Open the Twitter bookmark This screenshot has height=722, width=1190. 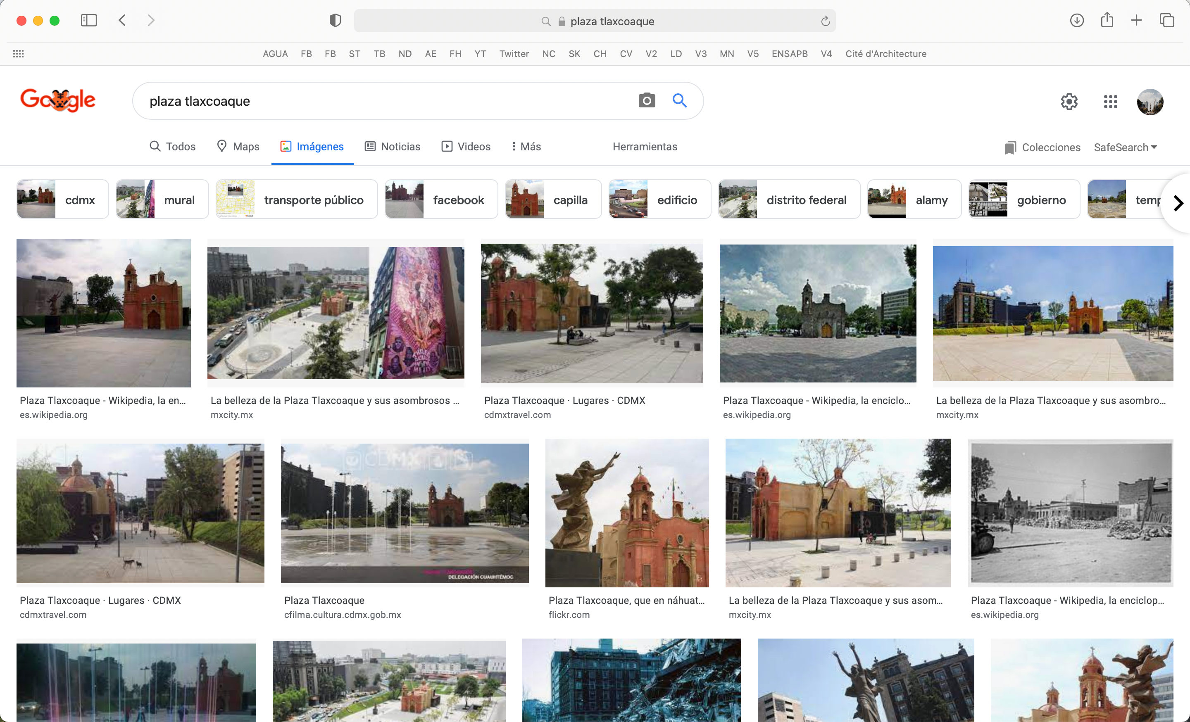514,54
